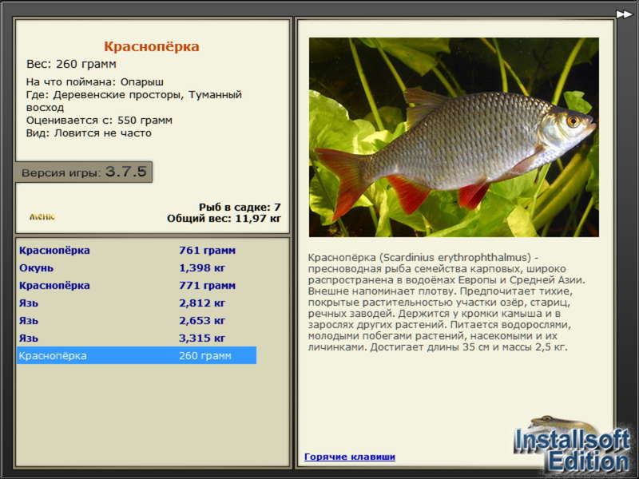This screenshot has height=479, width=639.
Task: Select the Язь 2,812 кг row
Action: (137, 303)
